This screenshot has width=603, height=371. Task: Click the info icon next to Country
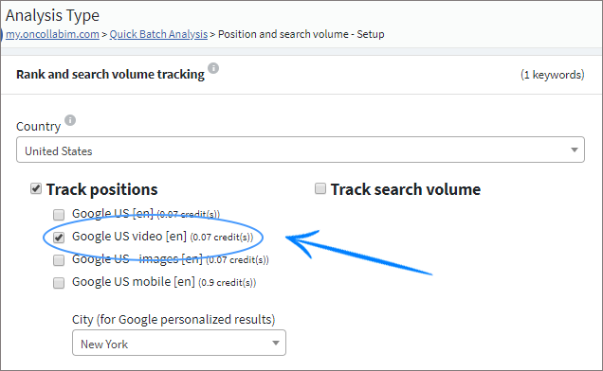point(70,120)
